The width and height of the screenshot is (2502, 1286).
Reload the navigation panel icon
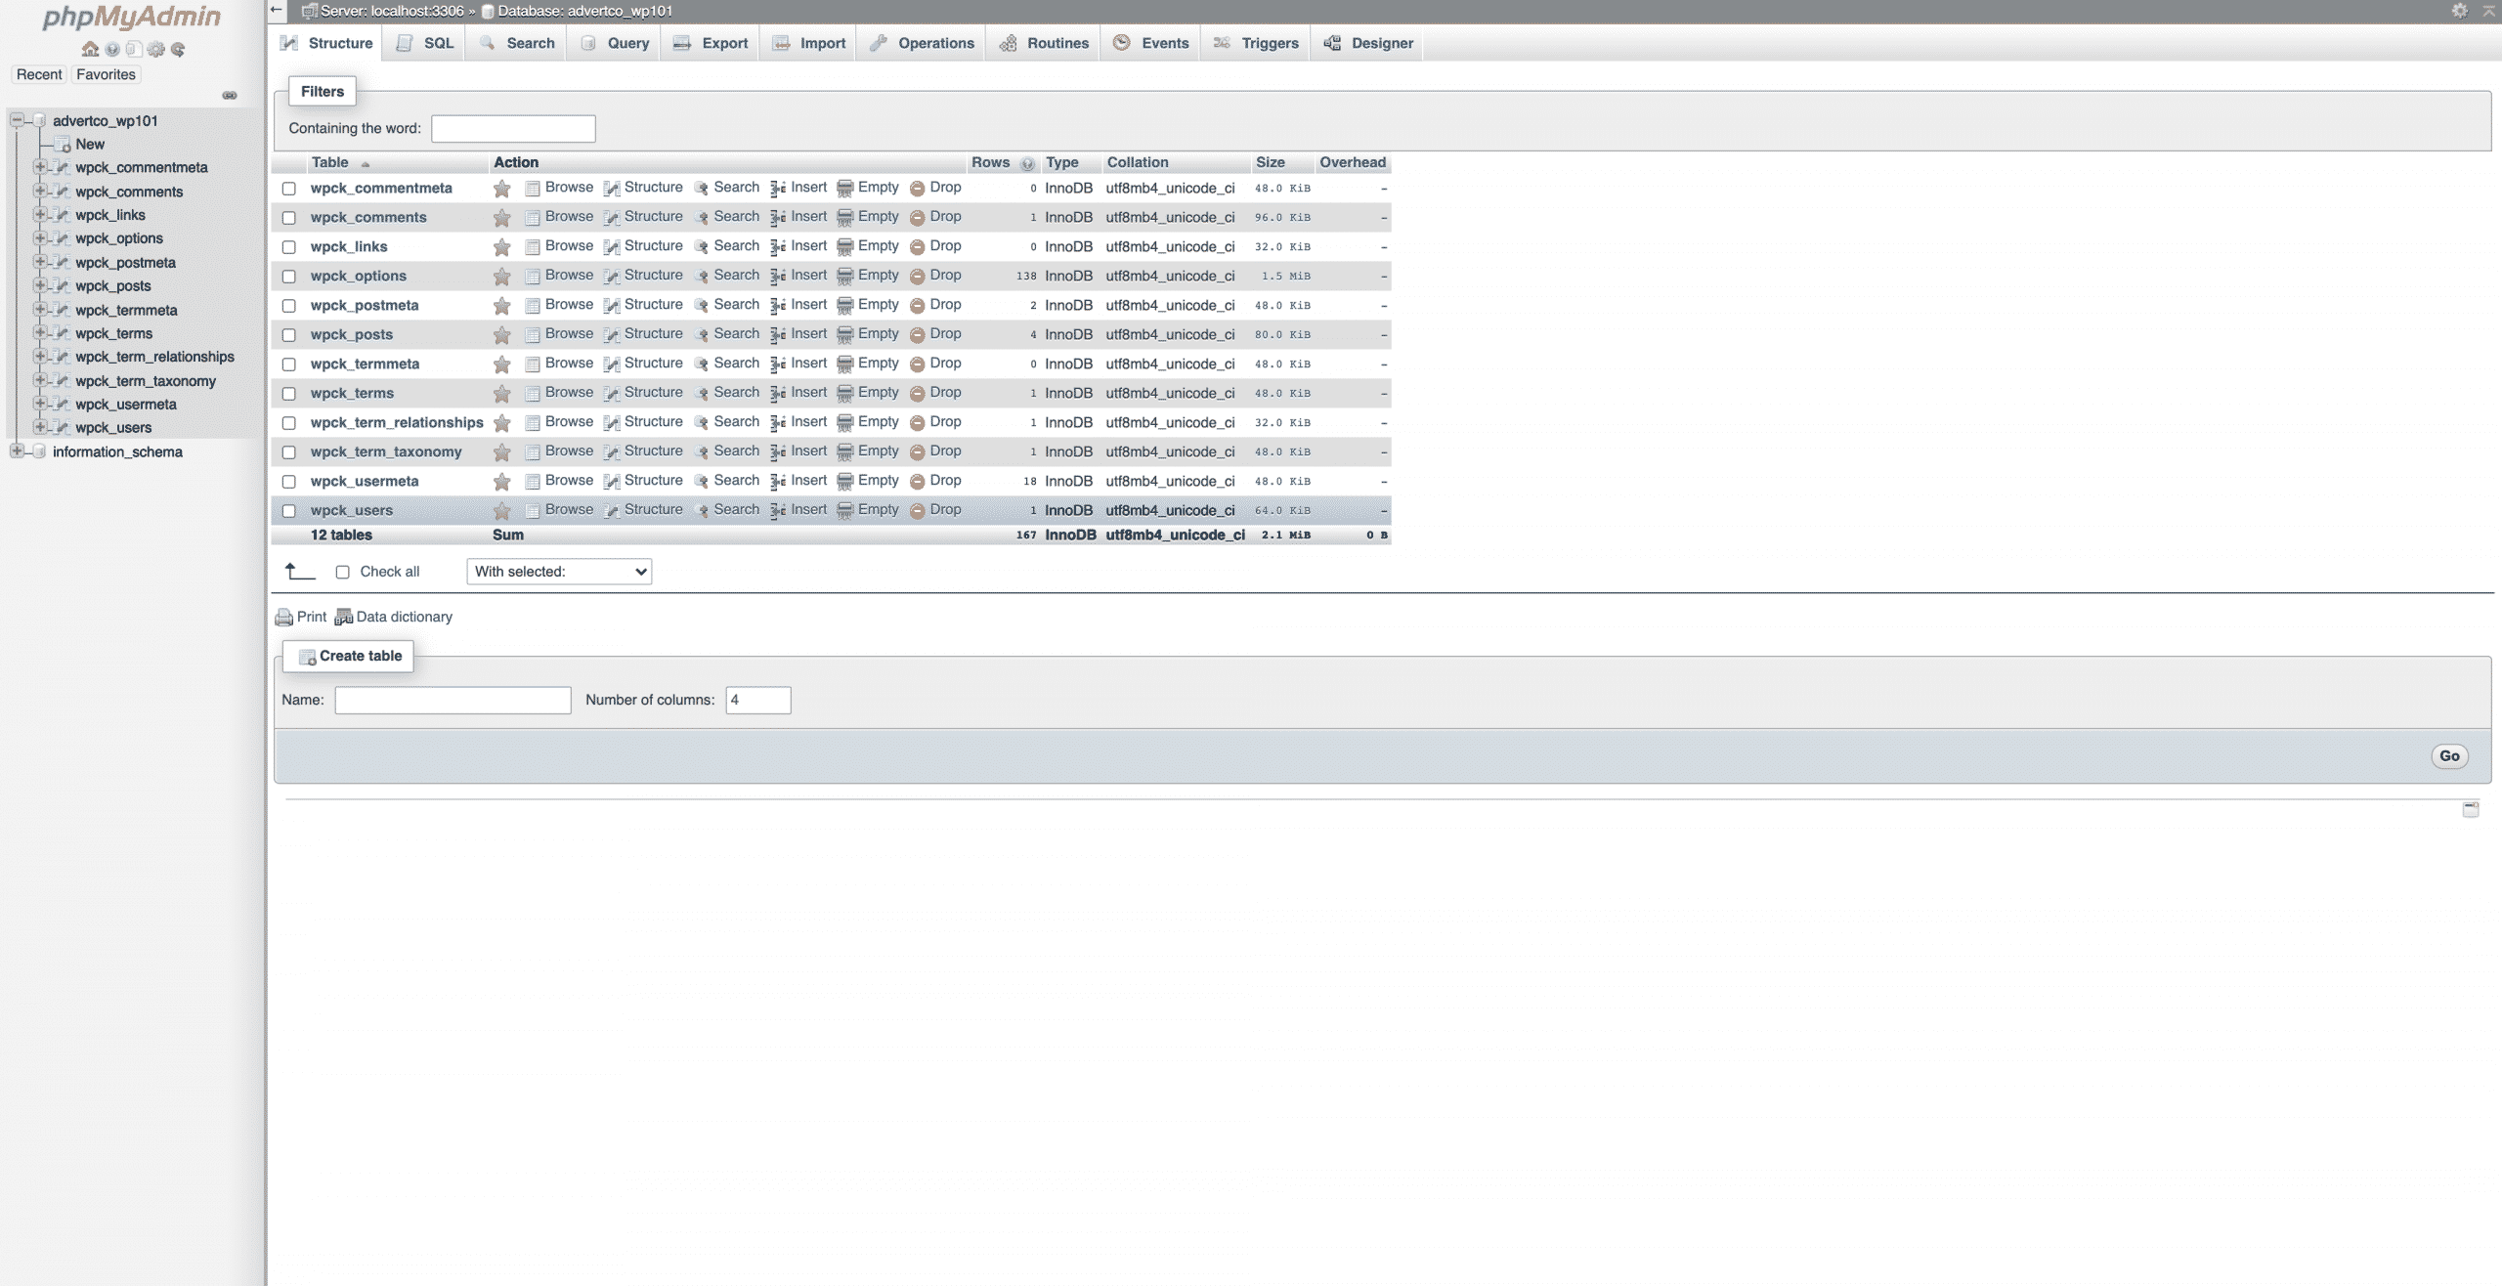point(178,49)
